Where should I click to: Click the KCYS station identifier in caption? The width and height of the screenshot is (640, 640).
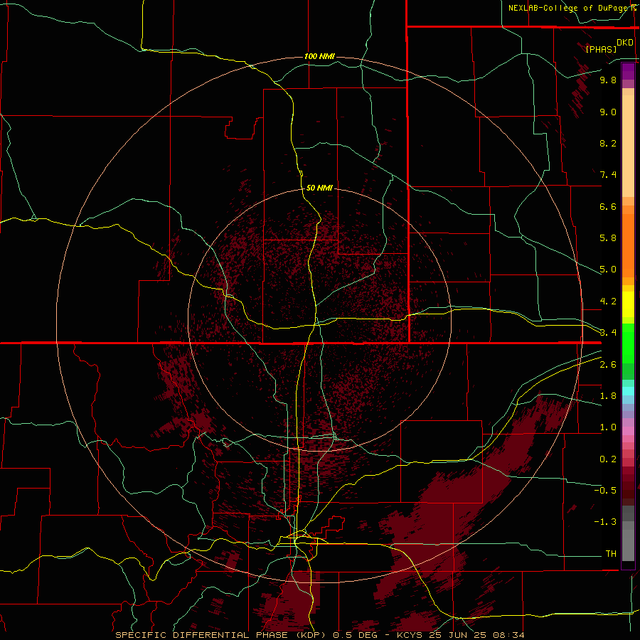pyautogui.click(x=411, y=635)
